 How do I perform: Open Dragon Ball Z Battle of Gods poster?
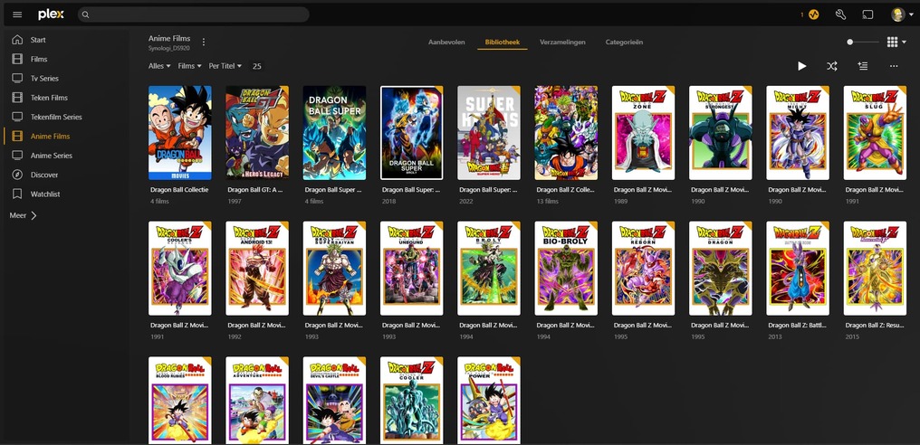coord(798,269)
